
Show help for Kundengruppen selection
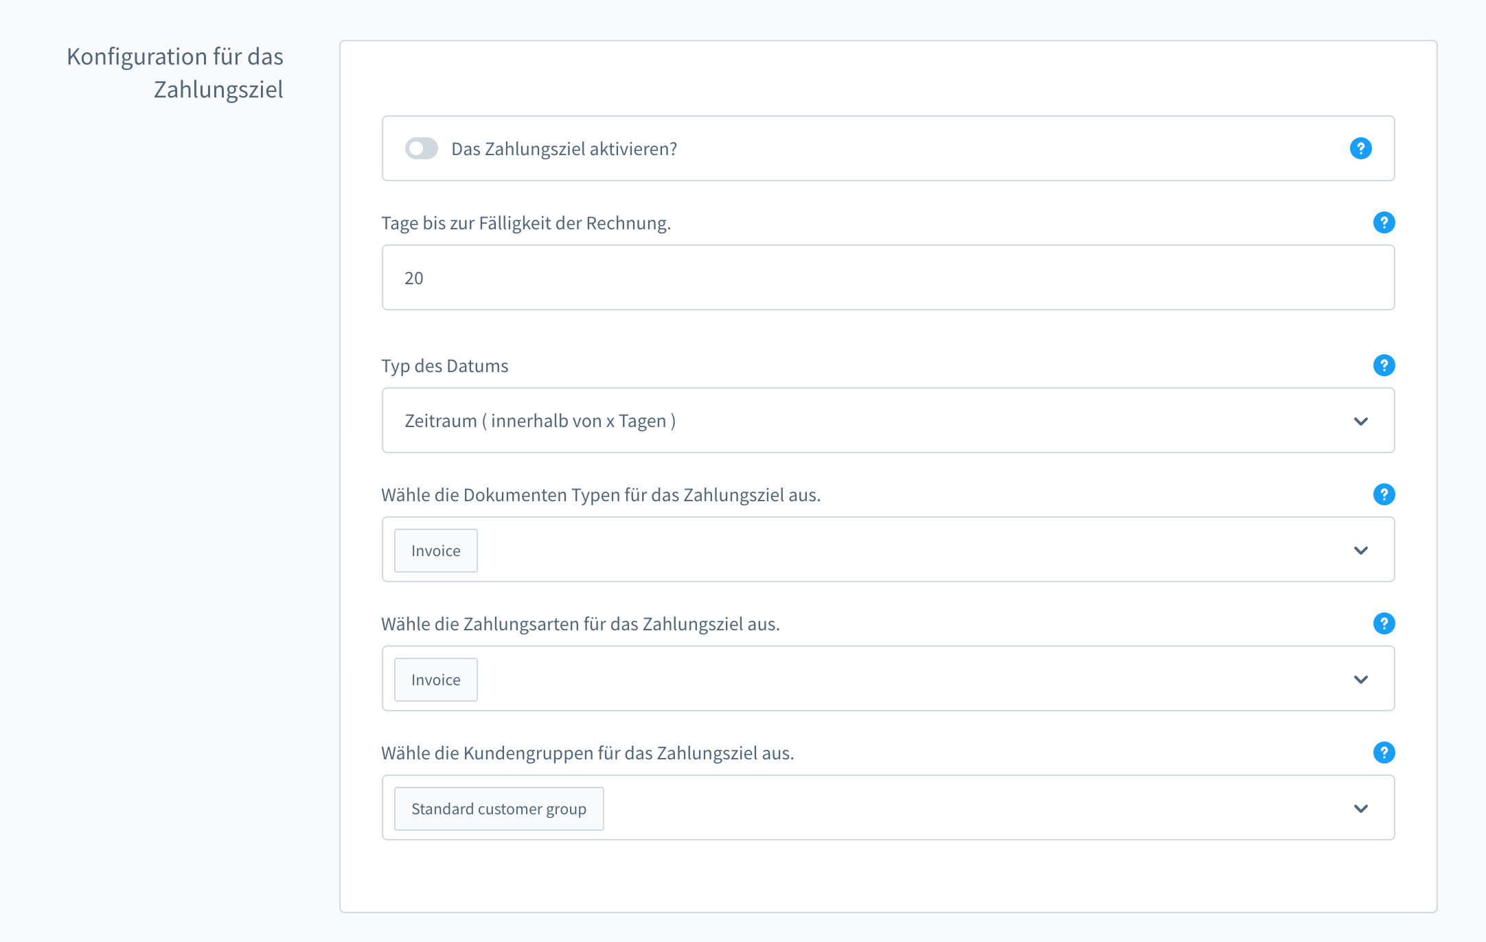(x=1384, y=753)
